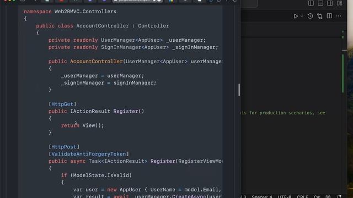Expand the run options dropdown arrow
Image resolution: width=353 pixels, height=198 pixels.
point(302,16)
